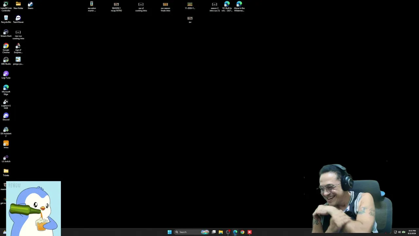
Task: Open the New folder on the desktop
Action: tap(18, 6)
